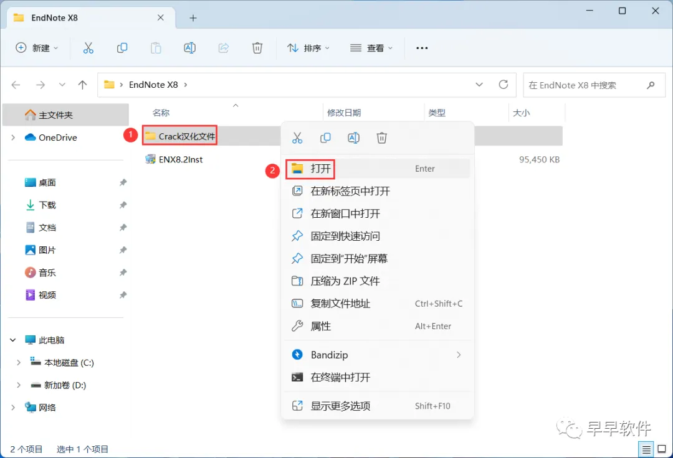This screenshot has width=673, height=458.
Task: Expand the OneDrive tree node
Action: [x=13, y=138]
